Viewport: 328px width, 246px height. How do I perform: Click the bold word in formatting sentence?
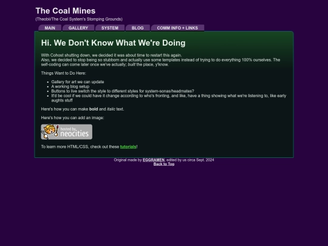click(x=94, y=109)
